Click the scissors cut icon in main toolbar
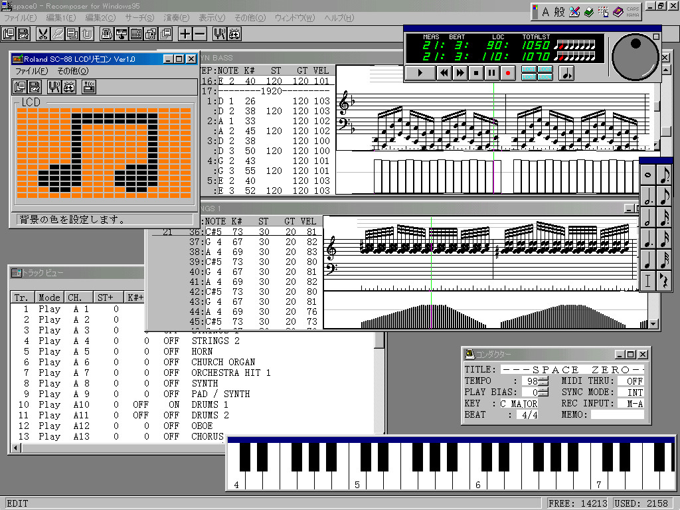Image resolution: width=680 pixels, height=510 pixels. [x=42, y=34]
